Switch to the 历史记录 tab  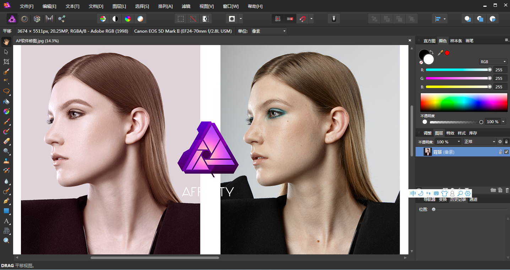458,199
